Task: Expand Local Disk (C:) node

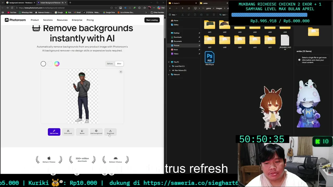Action: [x=170, y=66]
